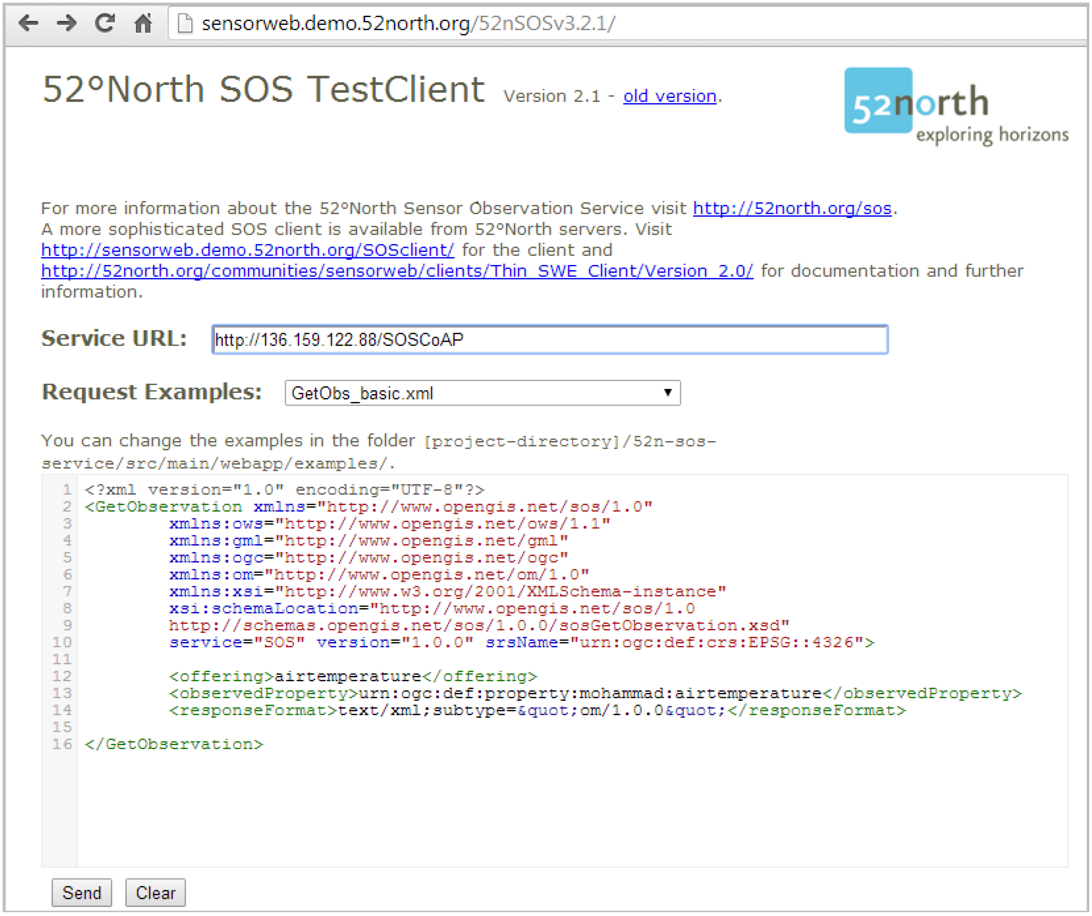Open the sensorweb SOSclient link

point(248,250)
